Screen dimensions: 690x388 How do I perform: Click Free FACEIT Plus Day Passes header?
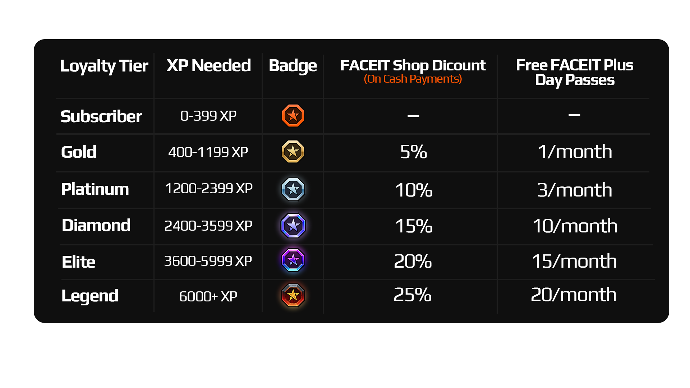(574, 73)
